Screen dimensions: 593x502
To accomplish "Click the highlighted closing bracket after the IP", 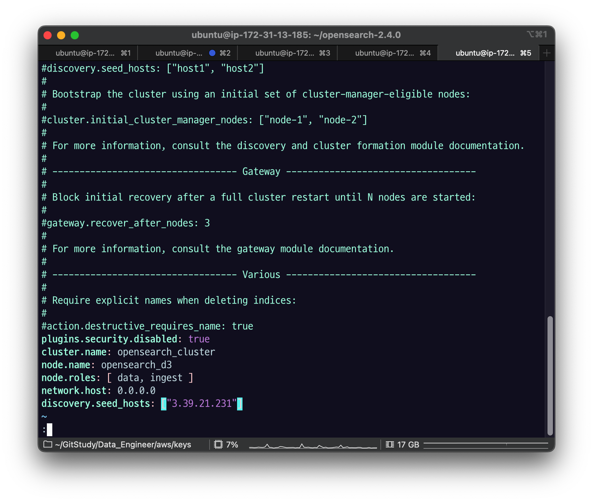I will click(240, 403).
